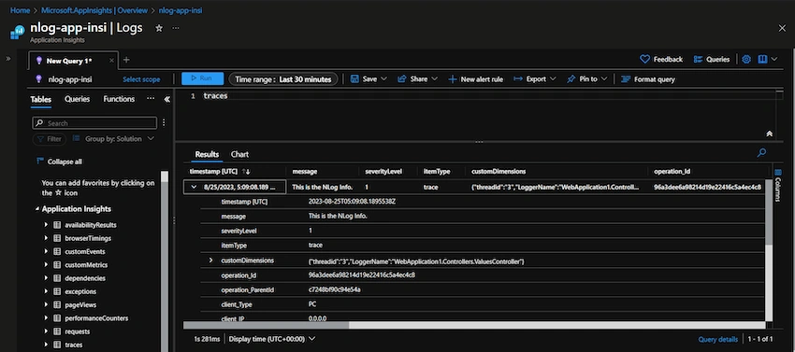Open the Time range Last 30 minutes picker
Image resolution: width=795 pixels, height=352 pixels.
click(x=282, y=79)
